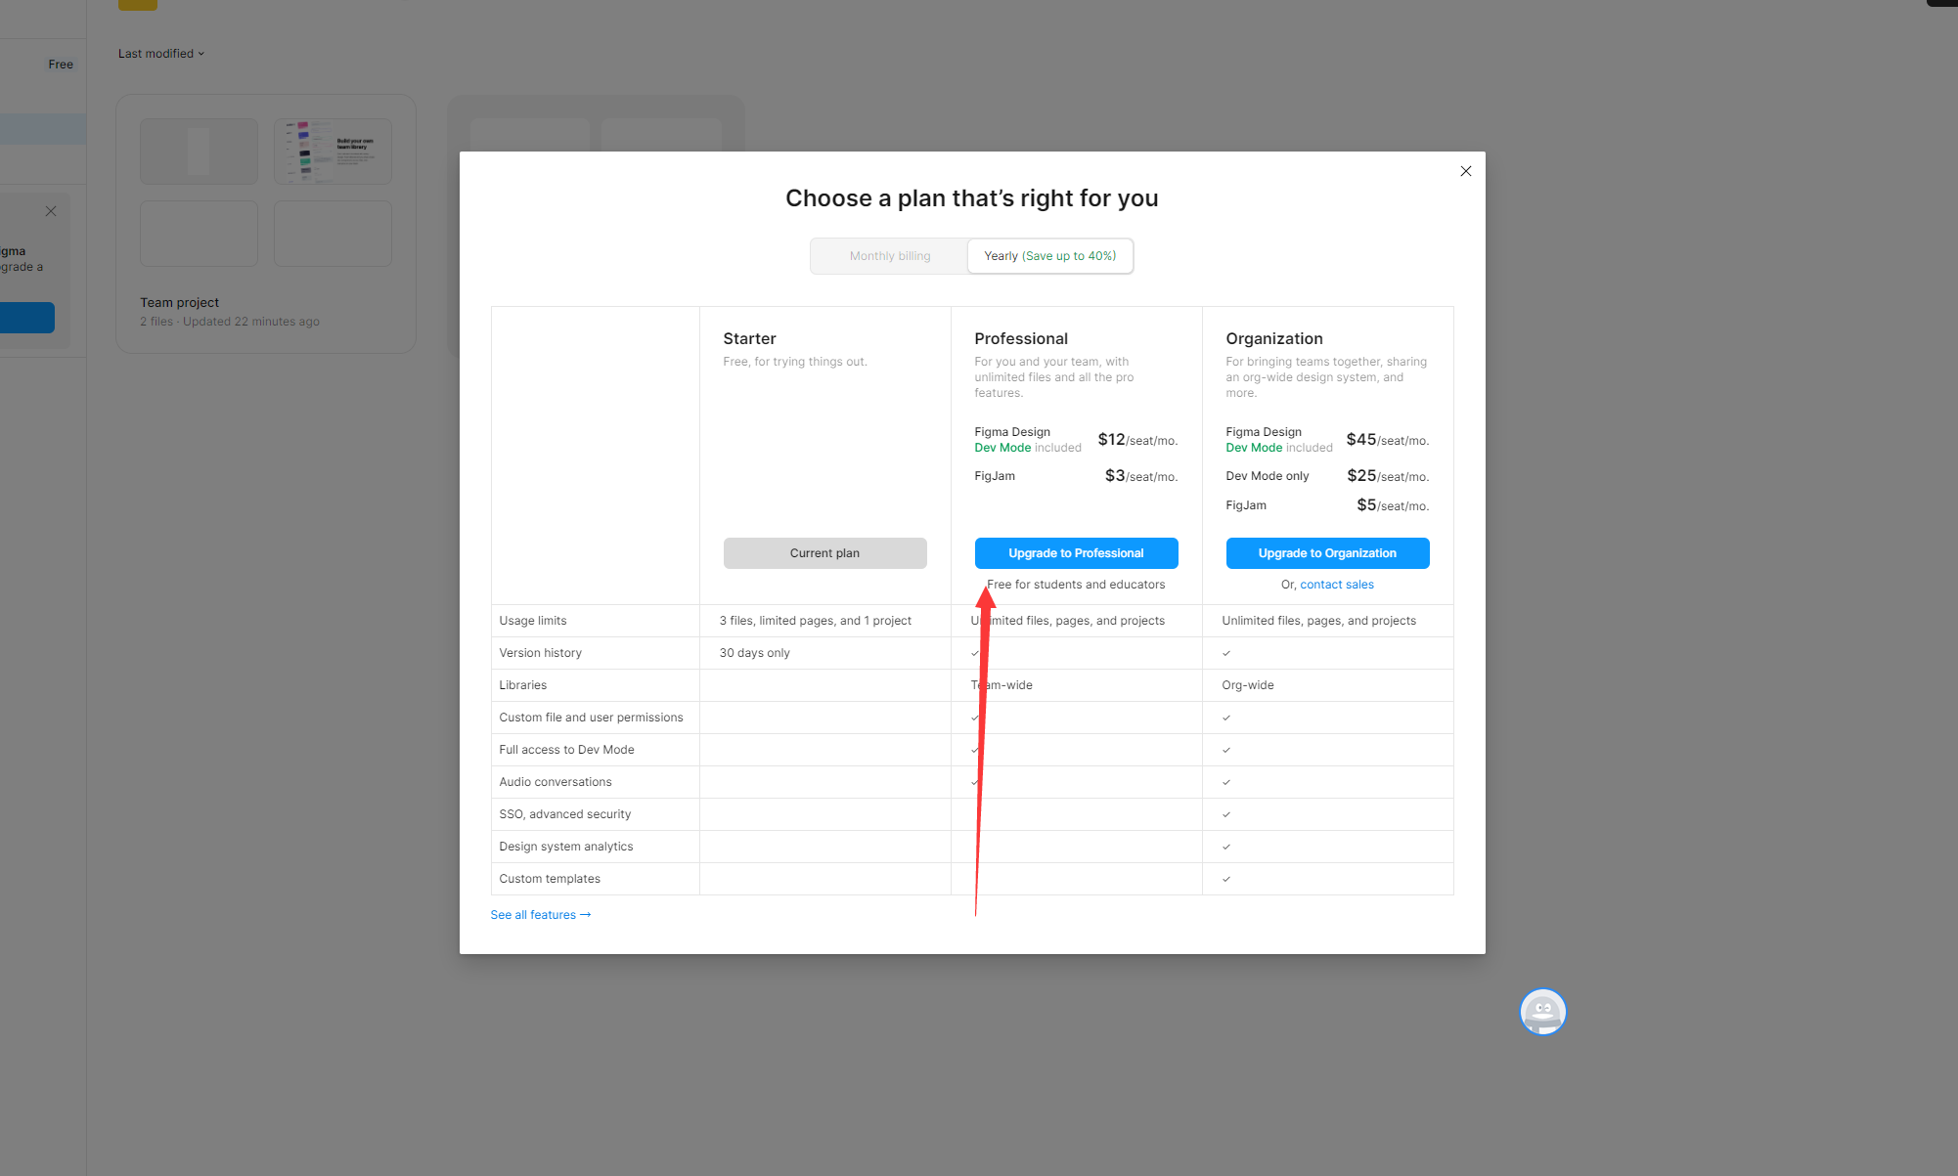This screenshot has height=1176, width=1958.
Task: Open the help chat avatar bubble
Action: [1542, 1012]
